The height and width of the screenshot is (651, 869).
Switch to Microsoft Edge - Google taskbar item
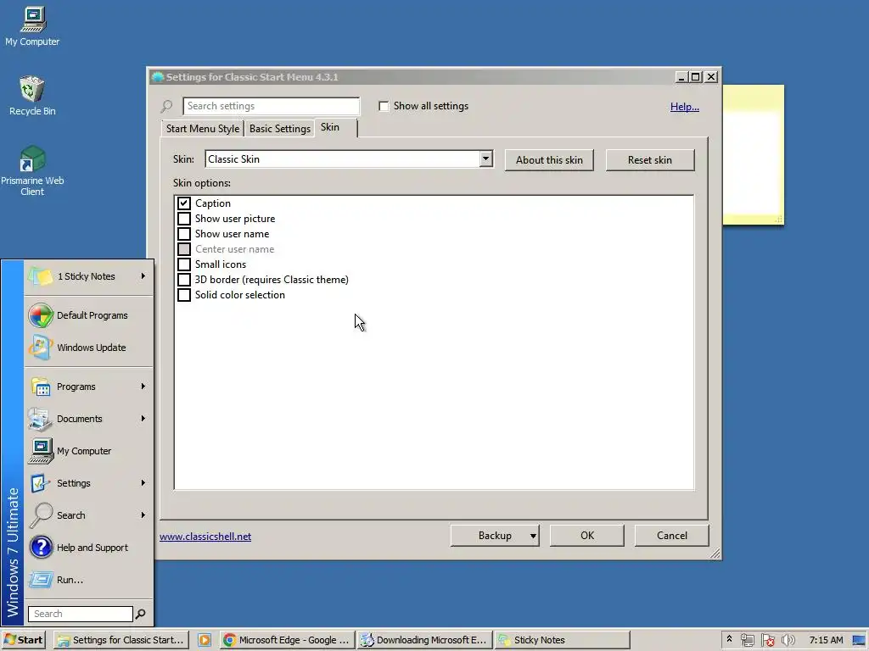click(287, 640)
